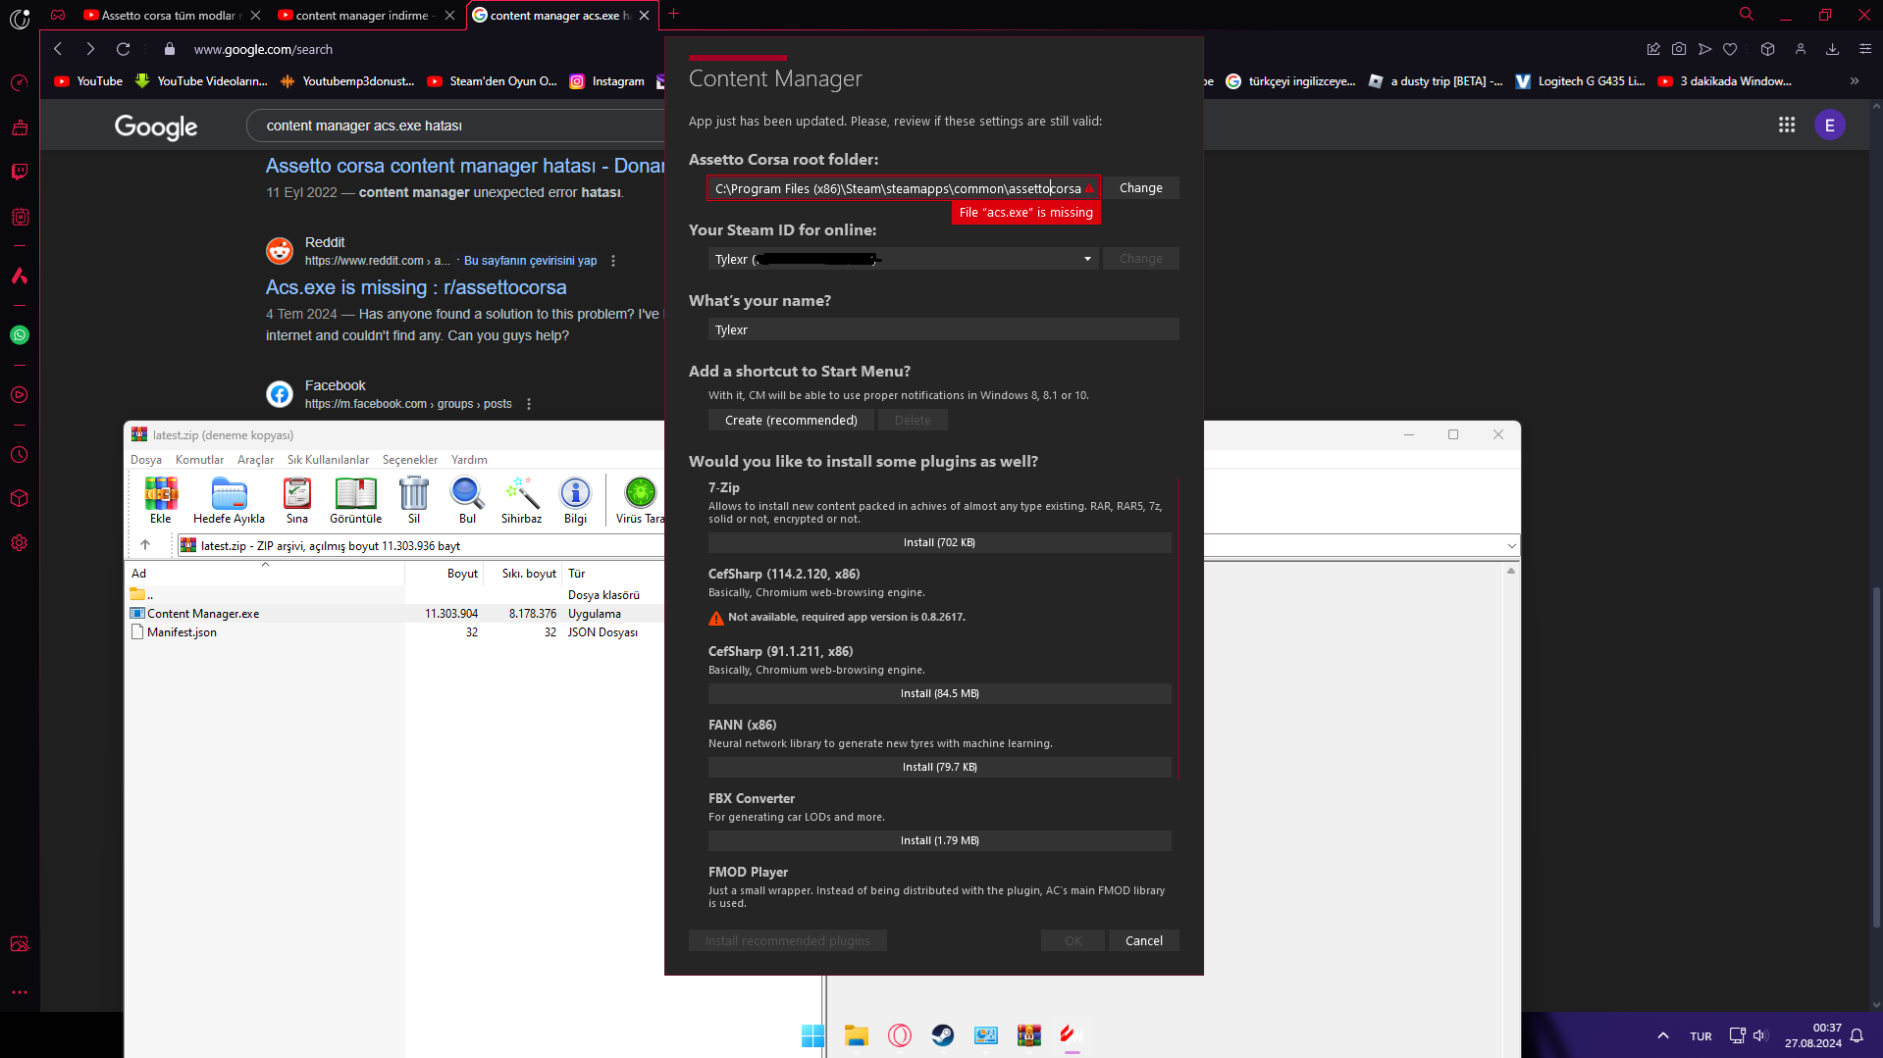This screenshot has width=1883, height=1058.
Task: Click the Ekle (Add) icon in WinRAR
Action: [x=161, y=500]
